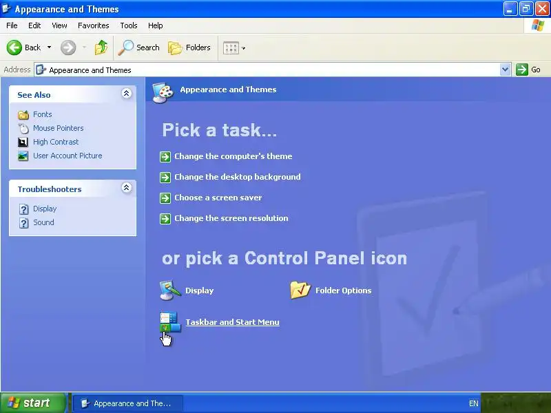551x413 pixels.
Task: Click the Windows flag logo in menu bar
Action: [x=538, y=25]
